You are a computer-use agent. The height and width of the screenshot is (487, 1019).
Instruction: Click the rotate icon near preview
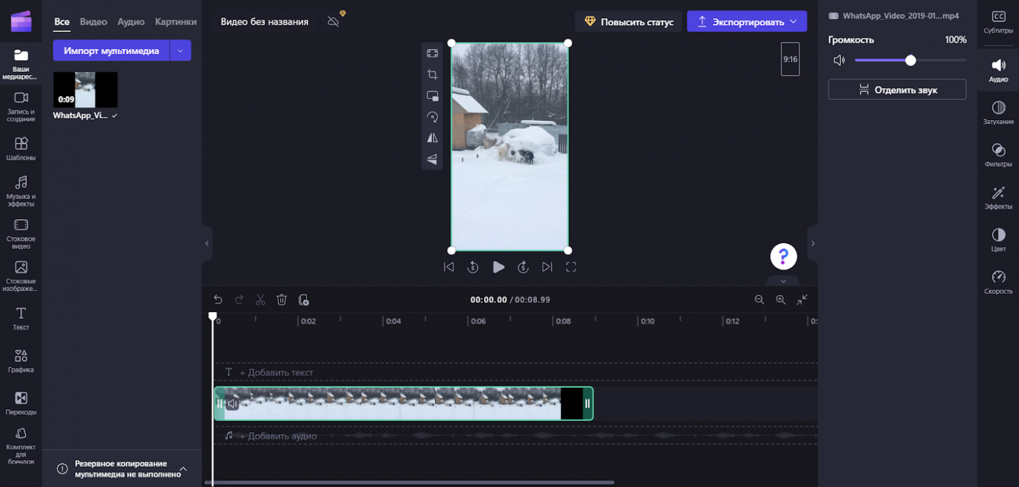point(432,117)
